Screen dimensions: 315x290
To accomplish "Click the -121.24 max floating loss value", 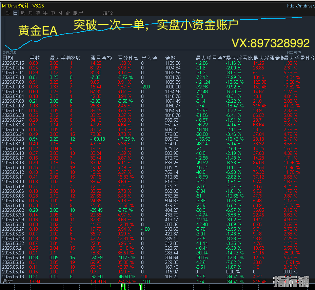I will [x=203, y=82].
